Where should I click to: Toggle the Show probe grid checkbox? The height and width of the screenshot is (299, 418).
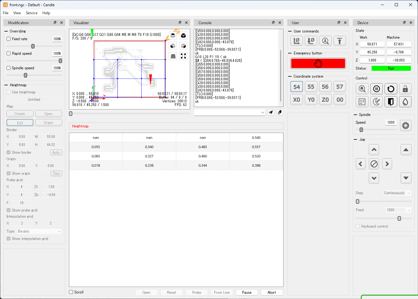(x=9, y=210)
